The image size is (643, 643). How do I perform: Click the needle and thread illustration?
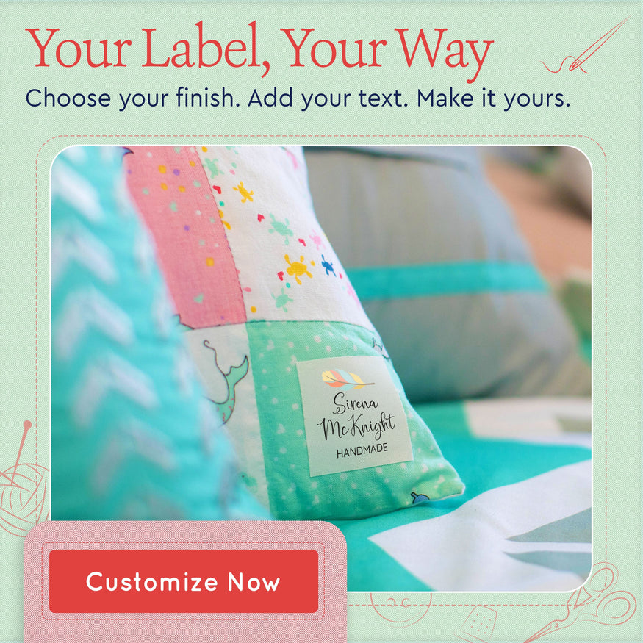pyautogui.click(x=586, y=46)
